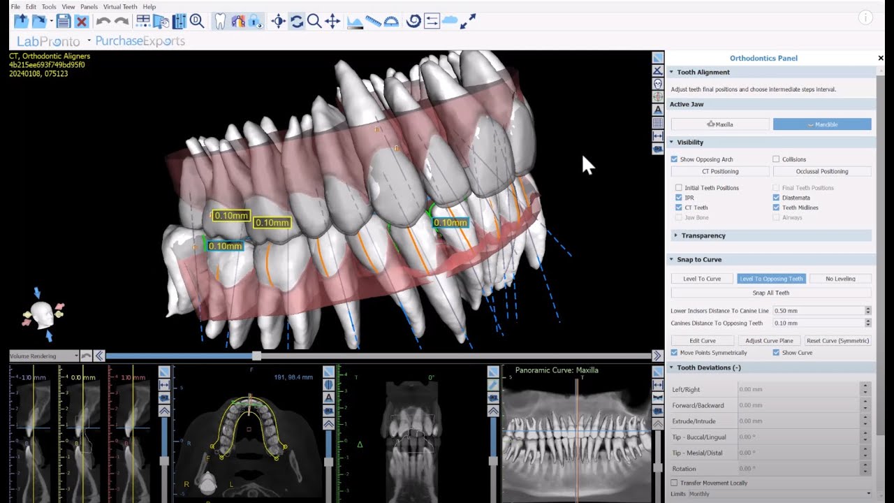Collapse the Visibility section
The height and width of the screenshot is (503, 894).
tap(672, 142)
